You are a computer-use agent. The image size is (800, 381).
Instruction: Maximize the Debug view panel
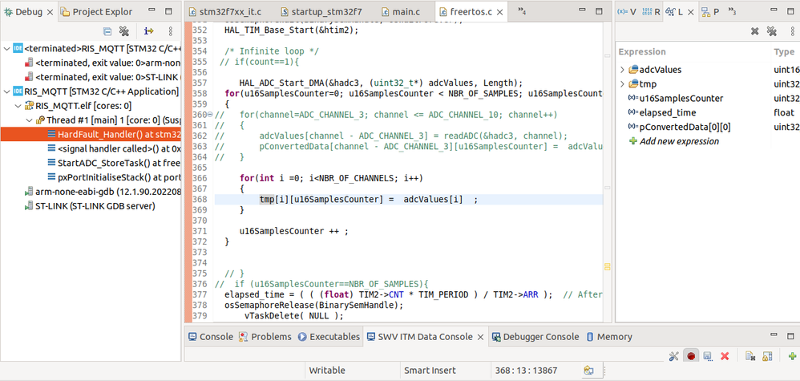[x=168, y=10]
